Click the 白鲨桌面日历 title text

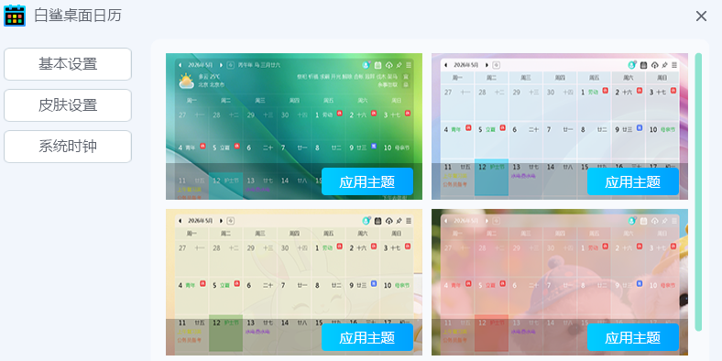78,16
